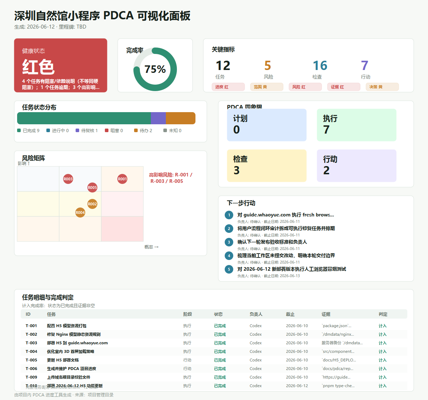Click the 截止 column header
Viewport: 428px width, 400px height.
pos(290,314)
